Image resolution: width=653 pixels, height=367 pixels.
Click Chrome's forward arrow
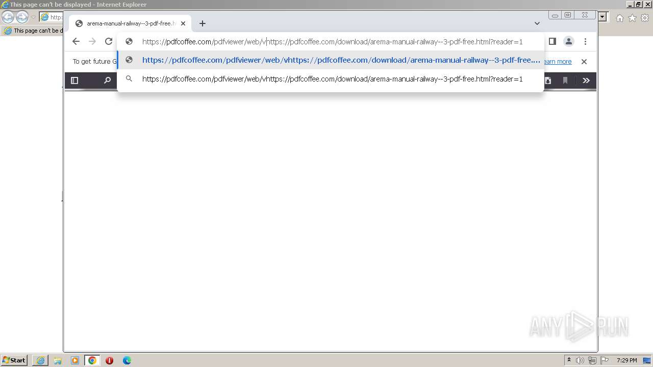pyautogui.click(x=92, y=42)
